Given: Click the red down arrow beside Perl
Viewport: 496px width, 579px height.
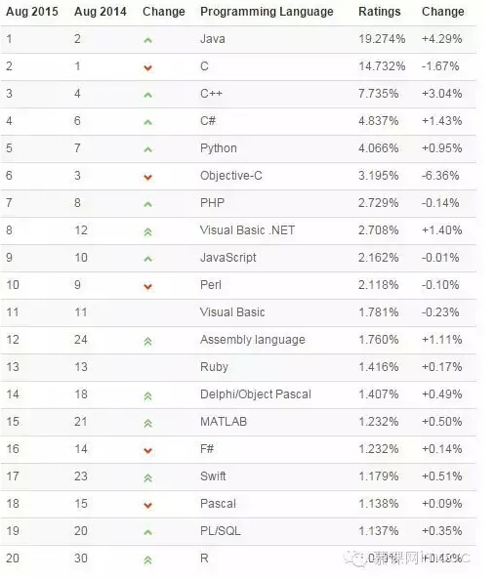Looking at the screenshot, I should [x=147, y=286].
